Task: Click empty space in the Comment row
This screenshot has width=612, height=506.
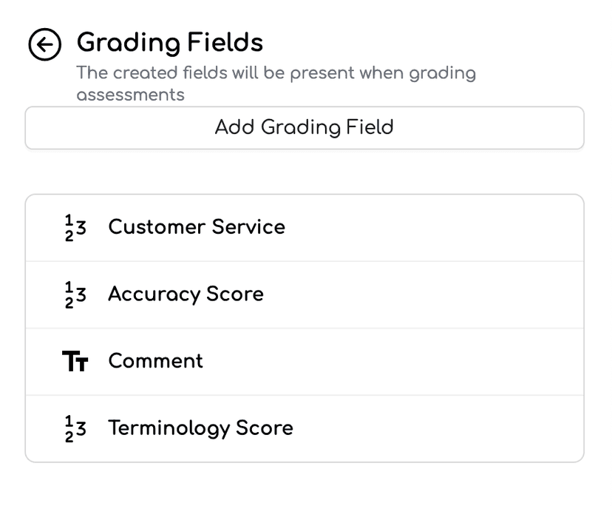Action: 392,362
